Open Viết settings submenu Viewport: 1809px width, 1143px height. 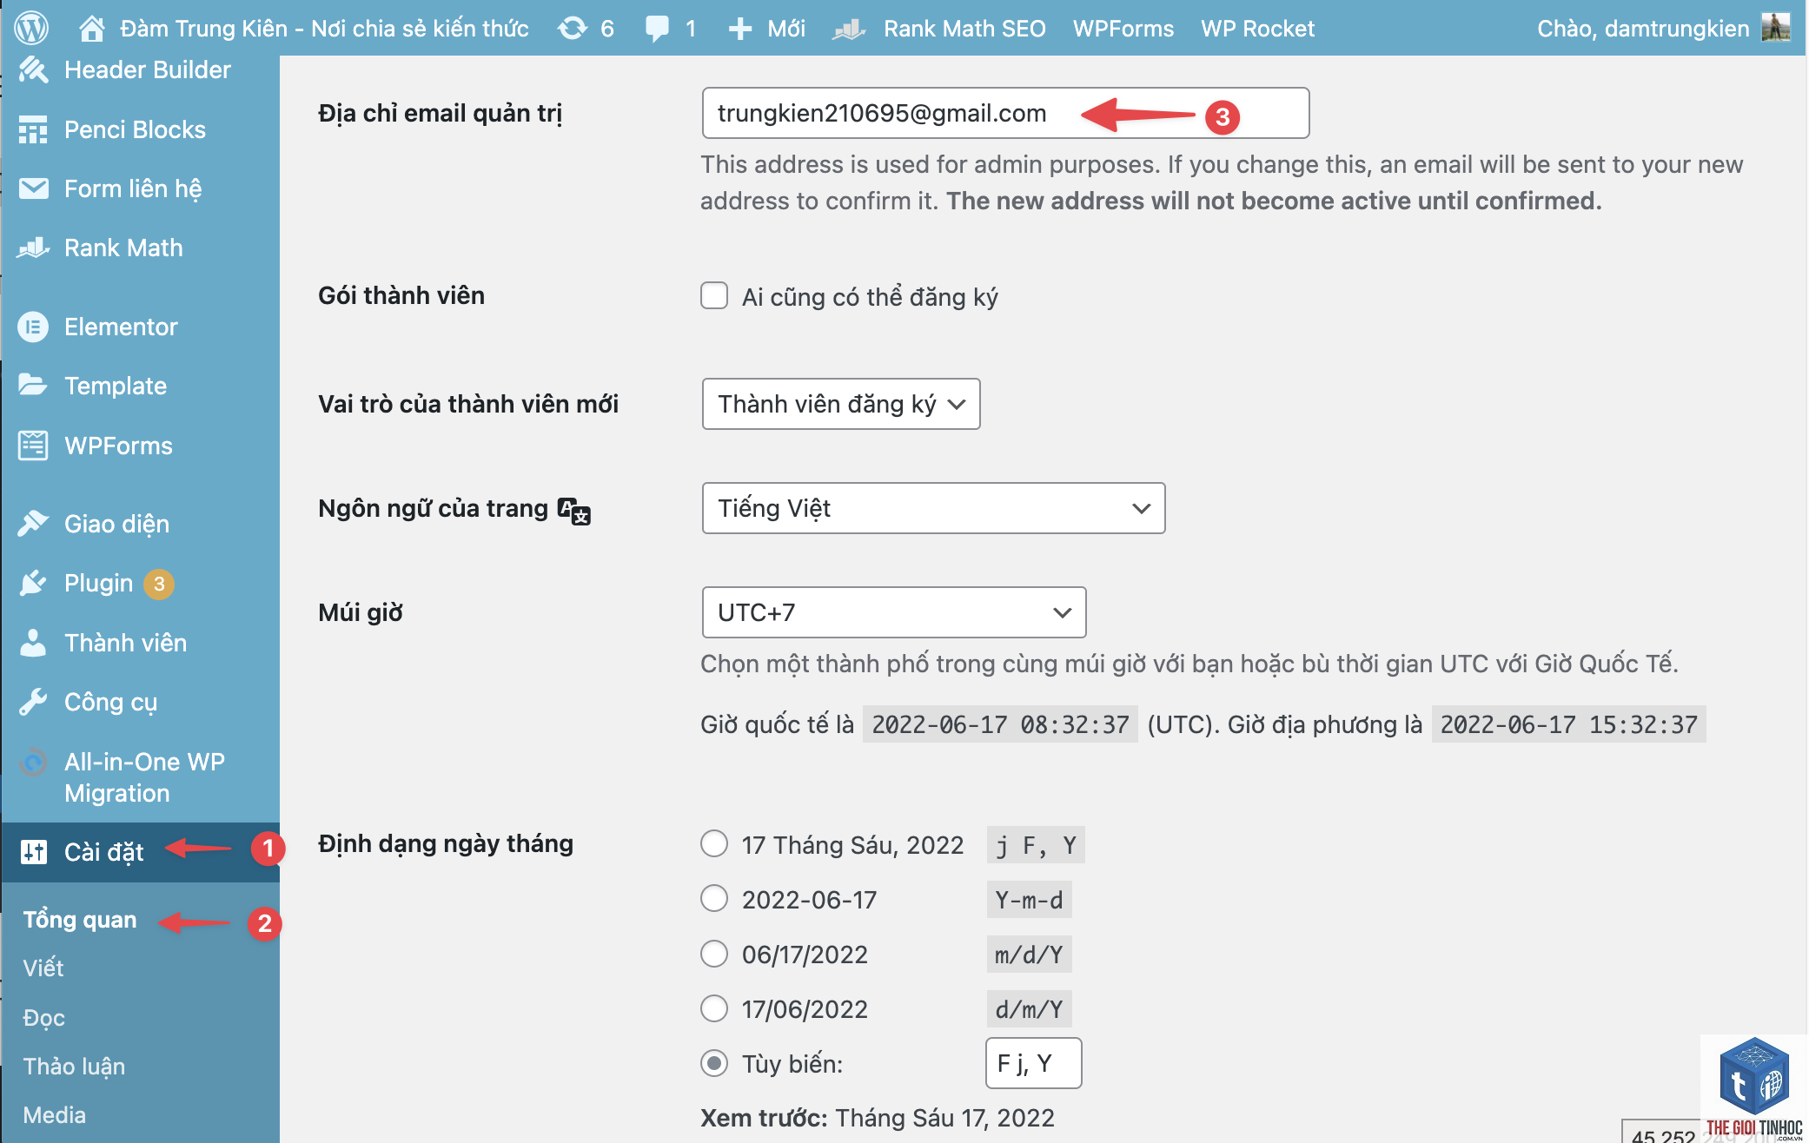point(43,968)
